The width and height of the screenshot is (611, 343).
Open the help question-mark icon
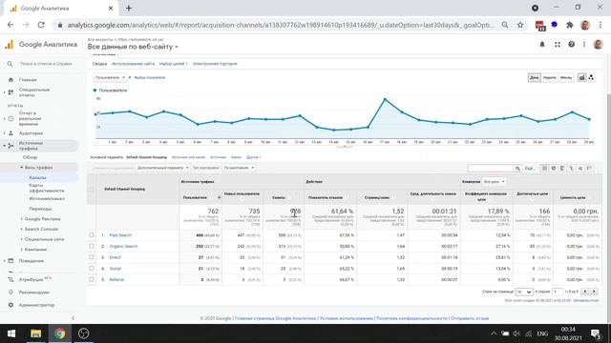(571, 45)
